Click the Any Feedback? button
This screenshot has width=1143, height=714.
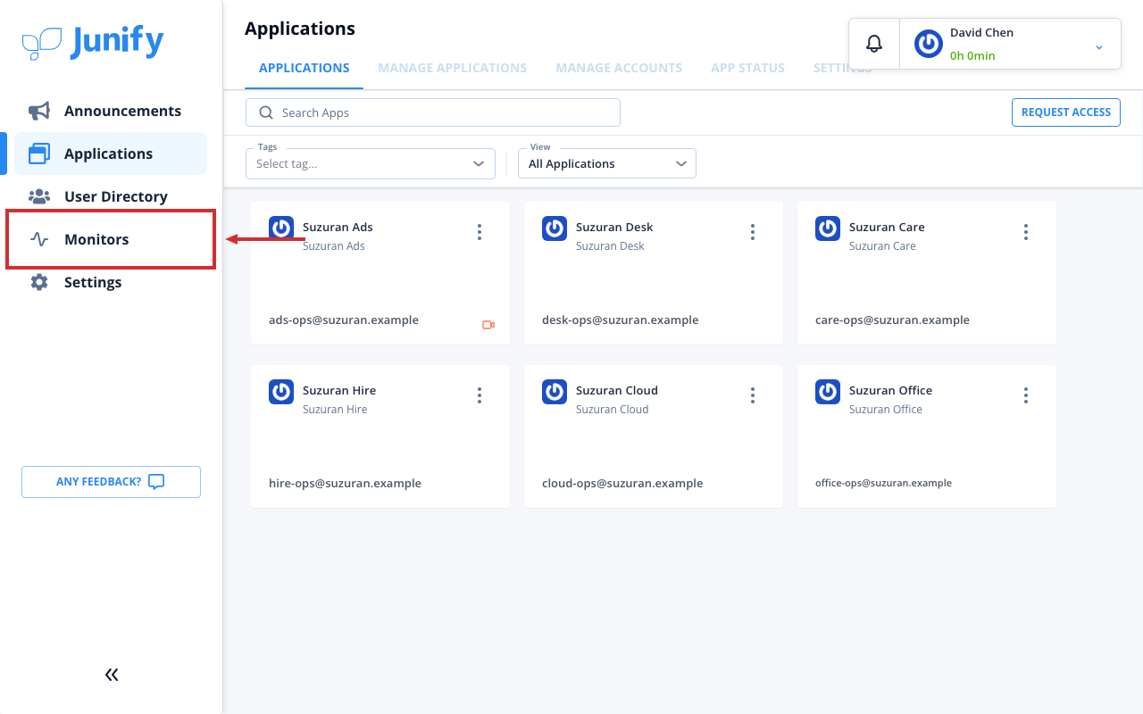click(111, 482)
